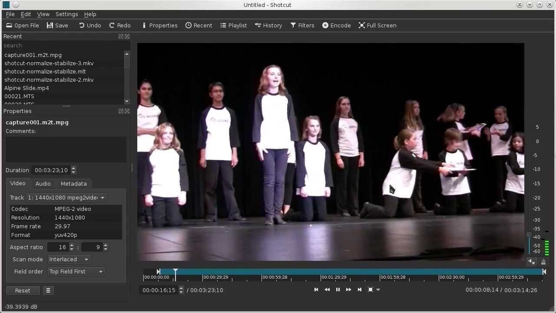
Task: Close the Recent panel
Action: pyautogui.click(x=127, y=37)
